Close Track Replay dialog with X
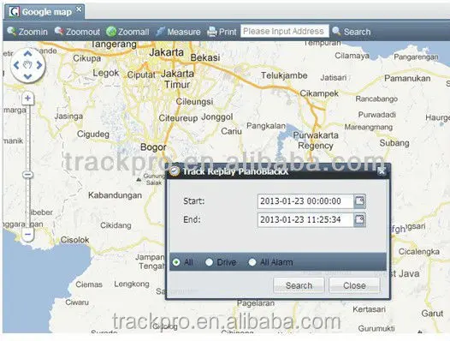The image size is (450, 341). [382, 171]
